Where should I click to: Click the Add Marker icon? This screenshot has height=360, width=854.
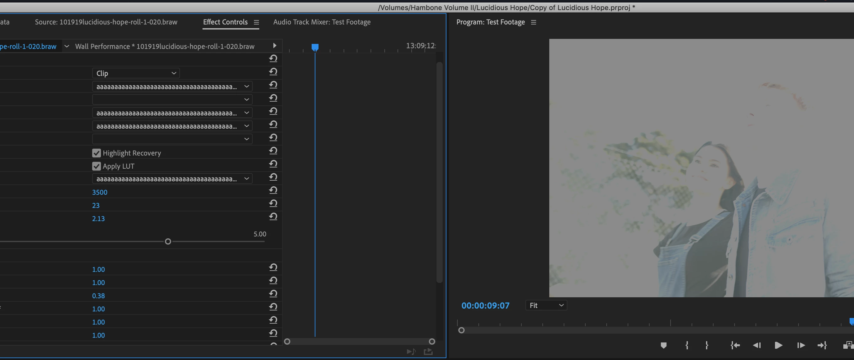point(663,345)
